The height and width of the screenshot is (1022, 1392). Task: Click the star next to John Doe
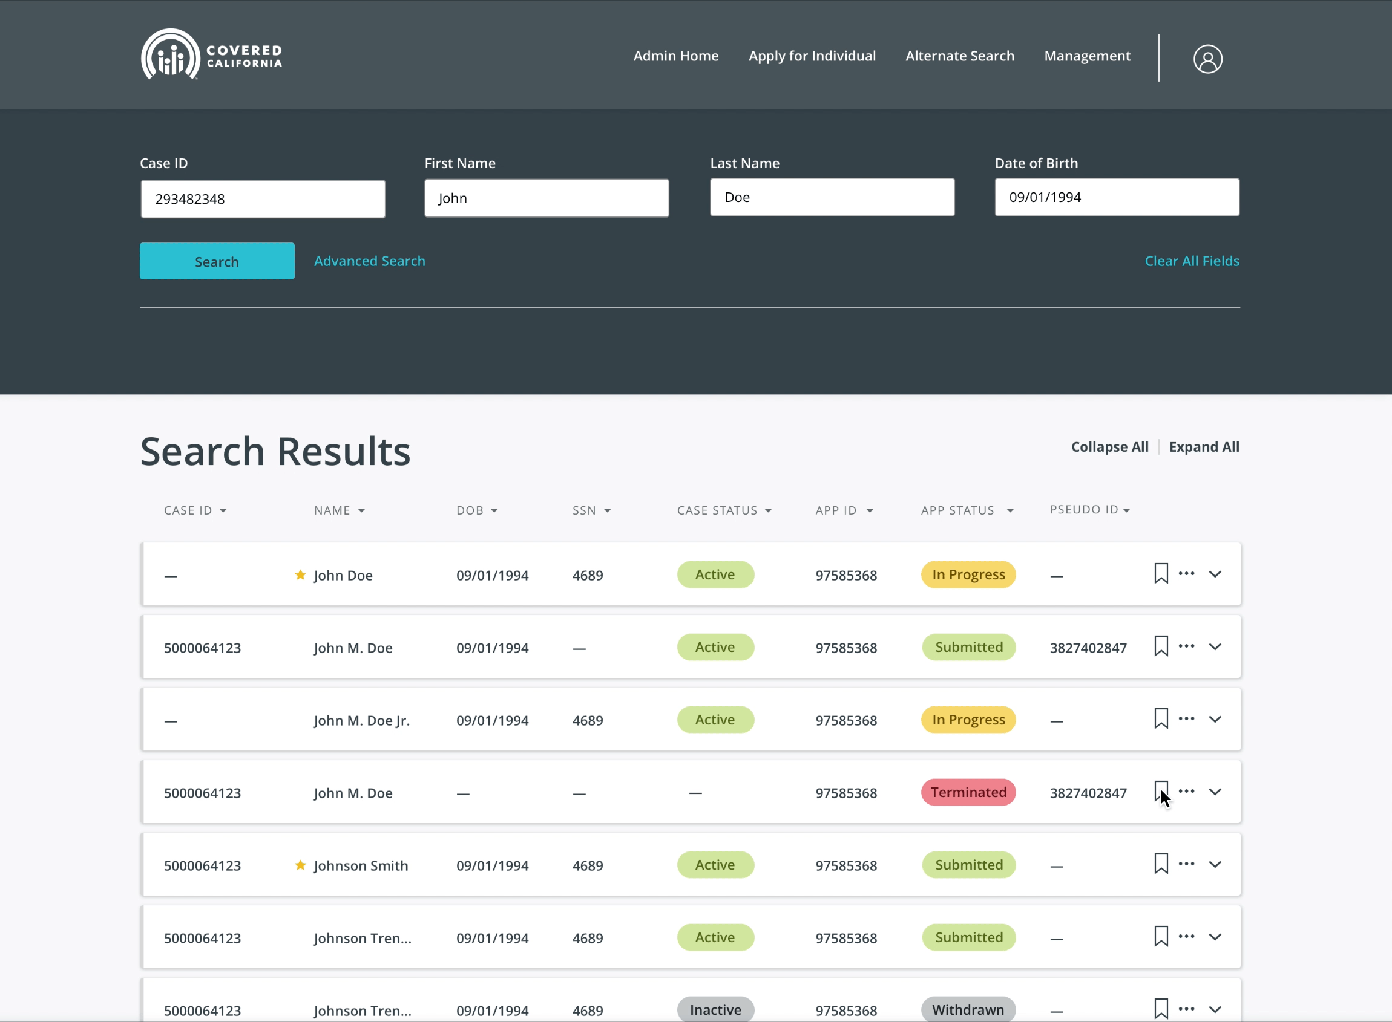point(300,574)
